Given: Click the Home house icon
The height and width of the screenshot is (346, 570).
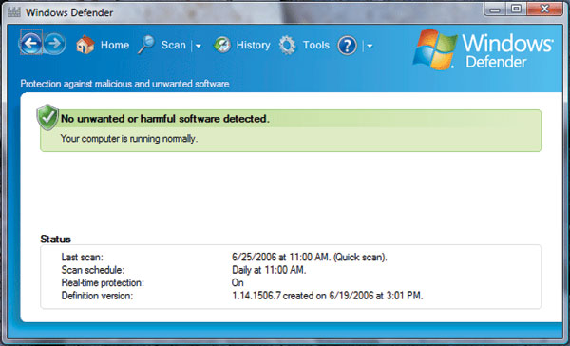Looking at the screenshot, I should 85,45.
